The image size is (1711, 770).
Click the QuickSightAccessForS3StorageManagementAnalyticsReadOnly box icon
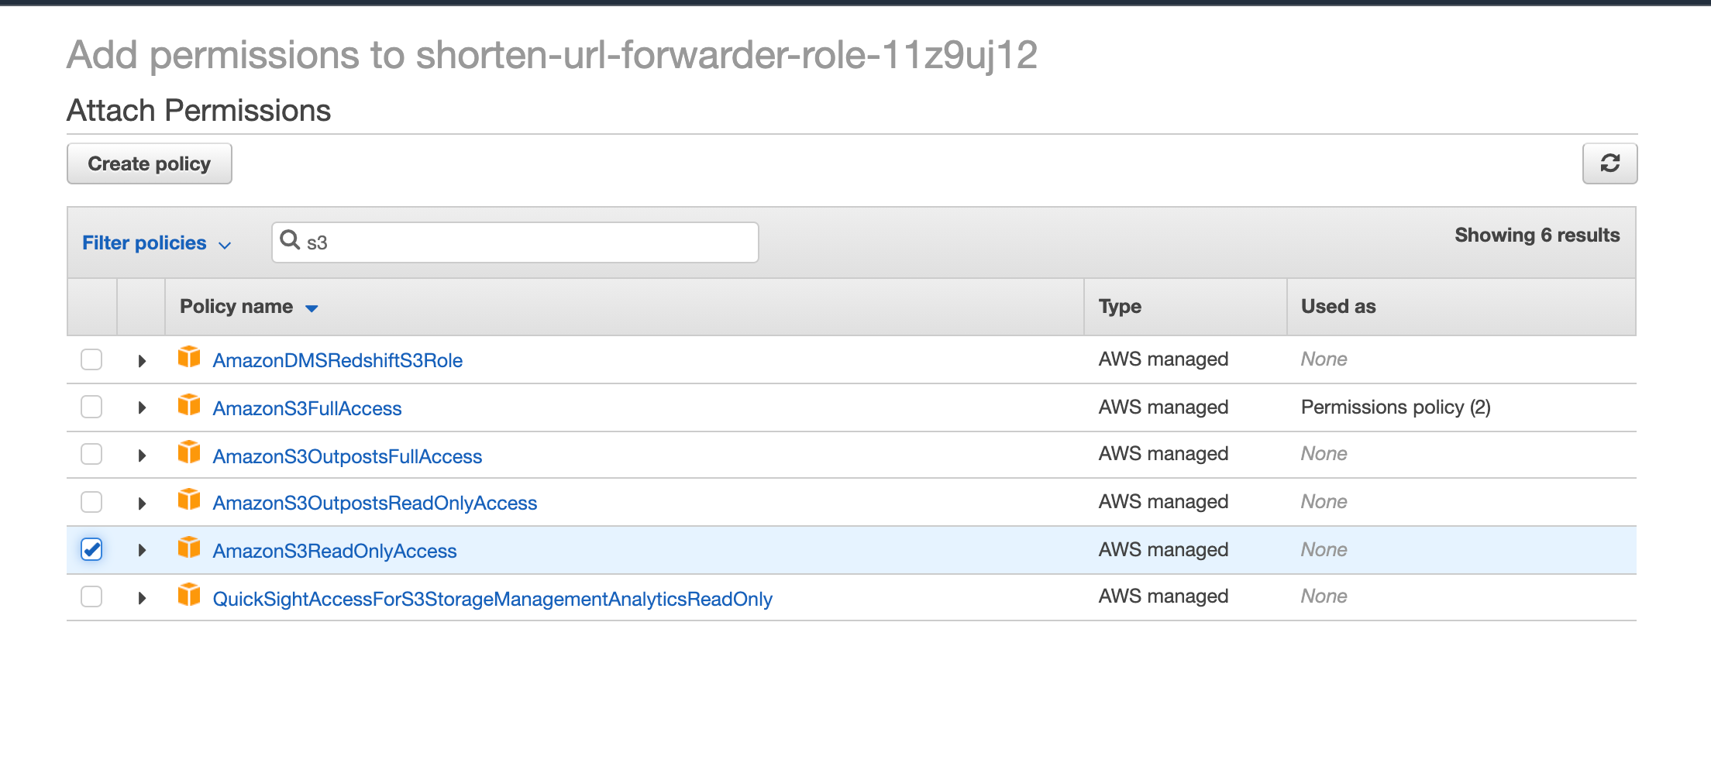click(x=189, y=595)
